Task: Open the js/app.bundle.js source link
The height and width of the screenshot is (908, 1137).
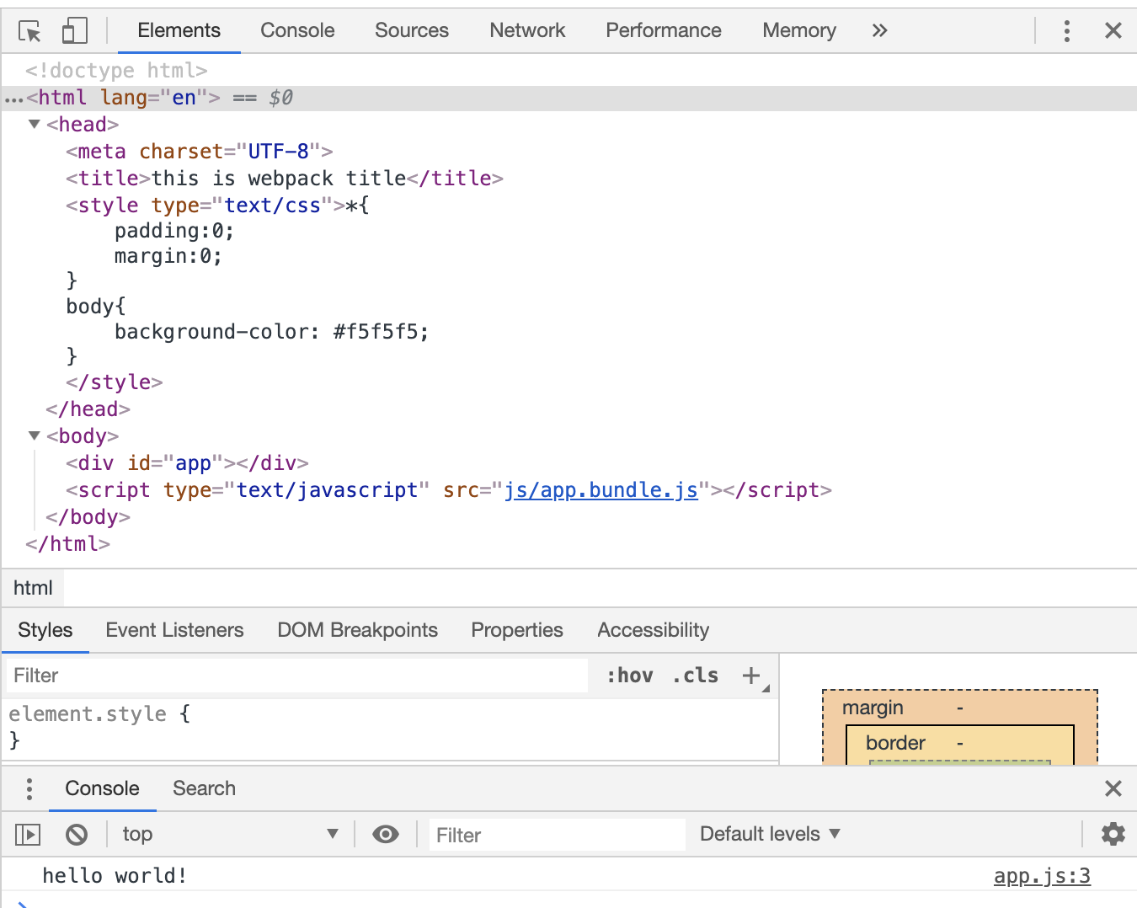Action: pos(601,490)
